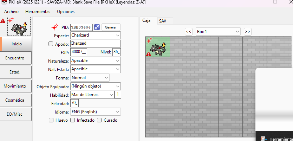Enable the Apodo nickname checkbox
This screenshot has width=293, height=141.
[51, 44]
